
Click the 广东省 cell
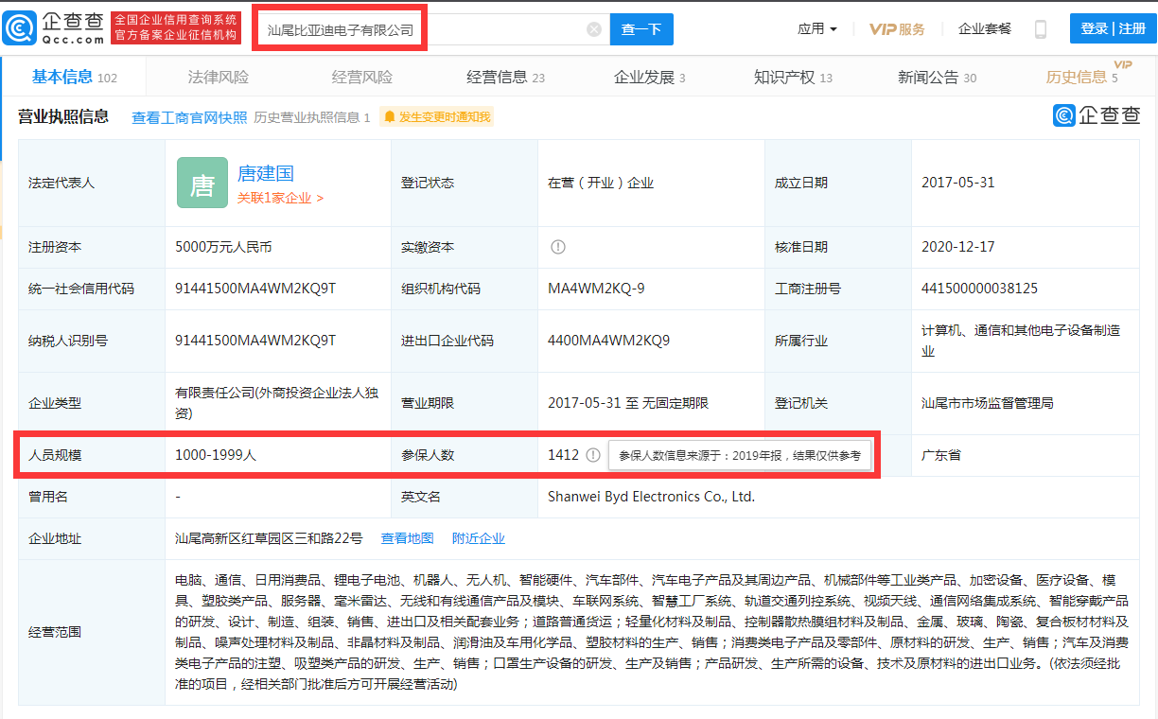pos(941,455)
